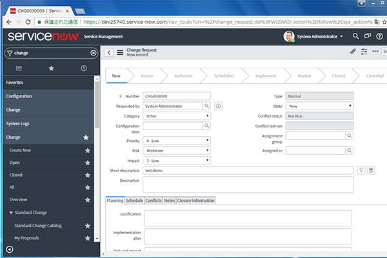Open the All Applications navigator tab
The height and width of the screenshot is (258, 387).
pos(19,68)
